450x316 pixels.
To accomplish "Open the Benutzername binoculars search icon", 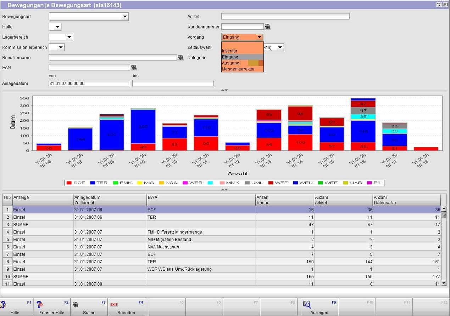I will tap(181, 57).
